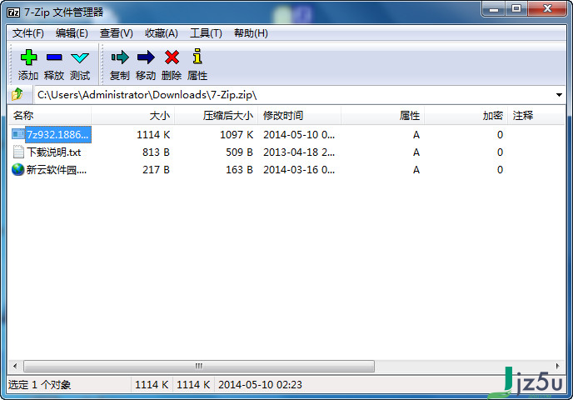This screenshot has width=573, height=400.
Task: Maximize the 7-Zip window
Action: point(516,9)
